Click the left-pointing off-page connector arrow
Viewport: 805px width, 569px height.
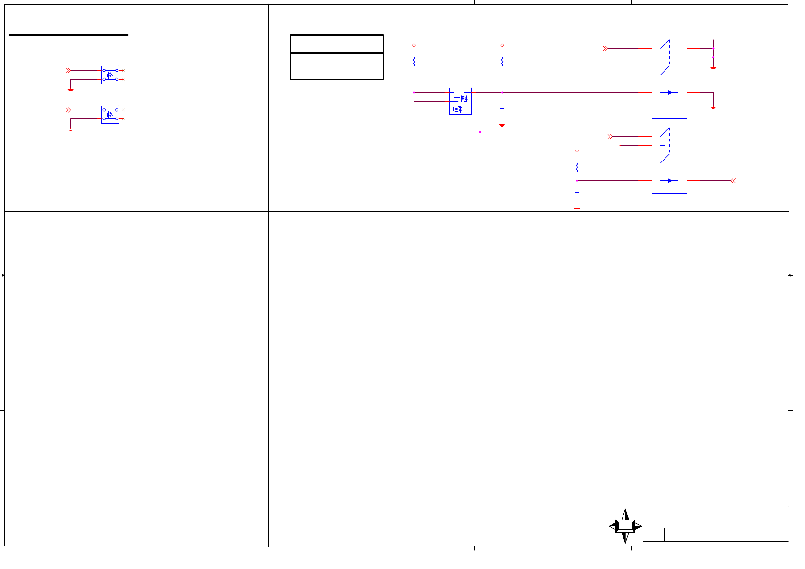[x=733, y=181]
